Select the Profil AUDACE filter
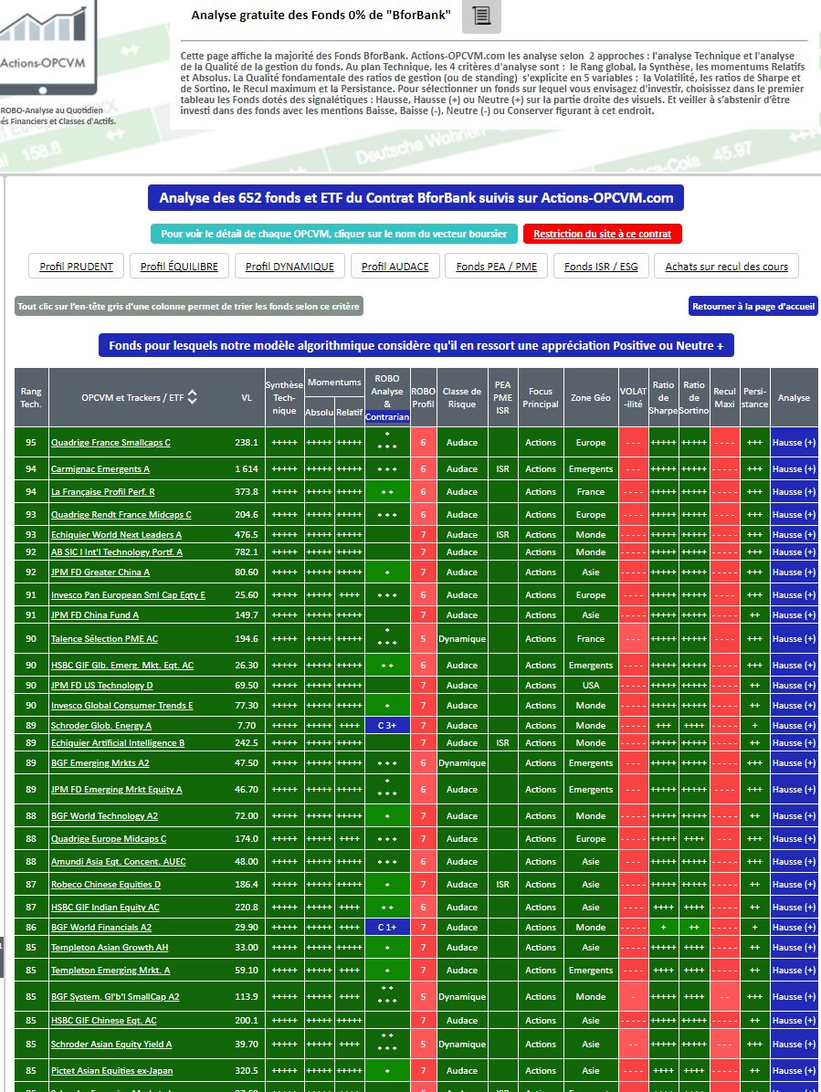This screenshot has height=1092, width=821. point(395,266)
